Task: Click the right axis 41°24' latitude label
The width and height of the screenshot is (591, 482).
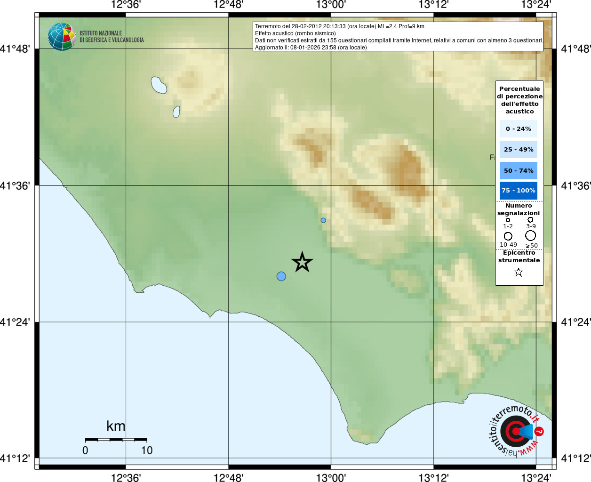Action: [576, 322]
